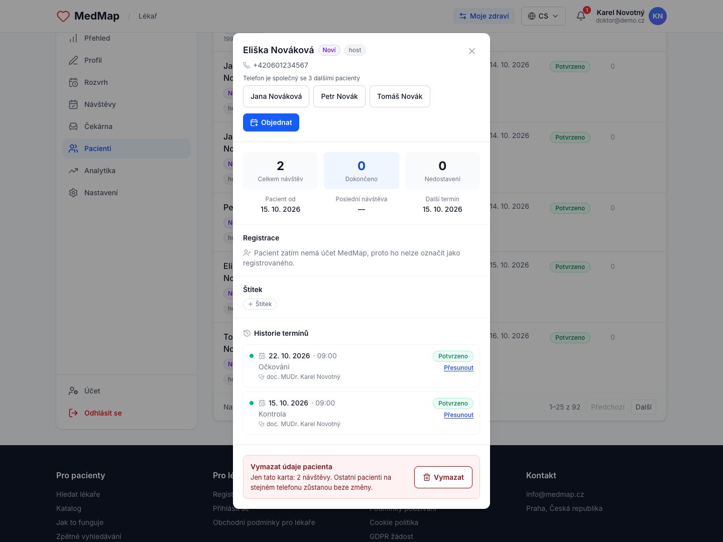Image resolution: width=723 pixels, height=542 pixels.
Task: Click the Rozvrh calendar-clock icon
Action: (73, 82)
